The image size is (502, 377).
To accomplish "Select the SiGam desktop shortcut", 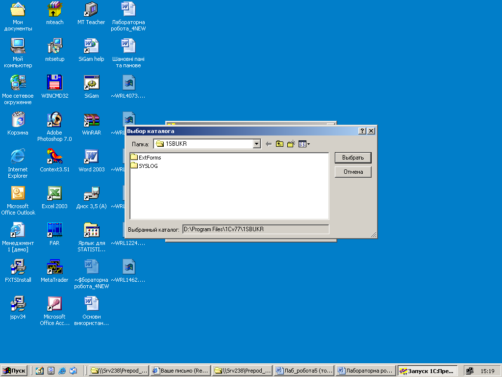I will tap(92, 86).
